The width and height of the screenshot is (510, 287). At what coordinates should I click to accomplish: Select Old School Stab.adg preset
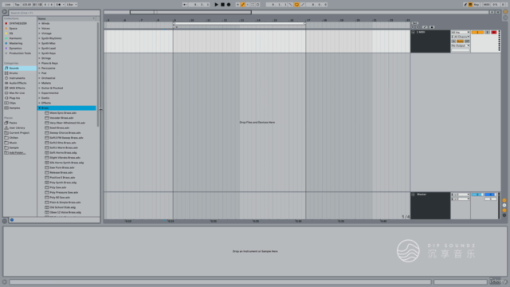pos(62,207)
